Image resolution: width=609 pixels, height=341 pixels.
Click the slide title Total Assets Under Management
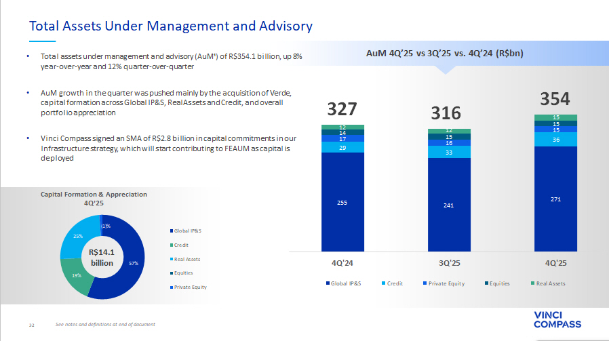pos(170,26)
